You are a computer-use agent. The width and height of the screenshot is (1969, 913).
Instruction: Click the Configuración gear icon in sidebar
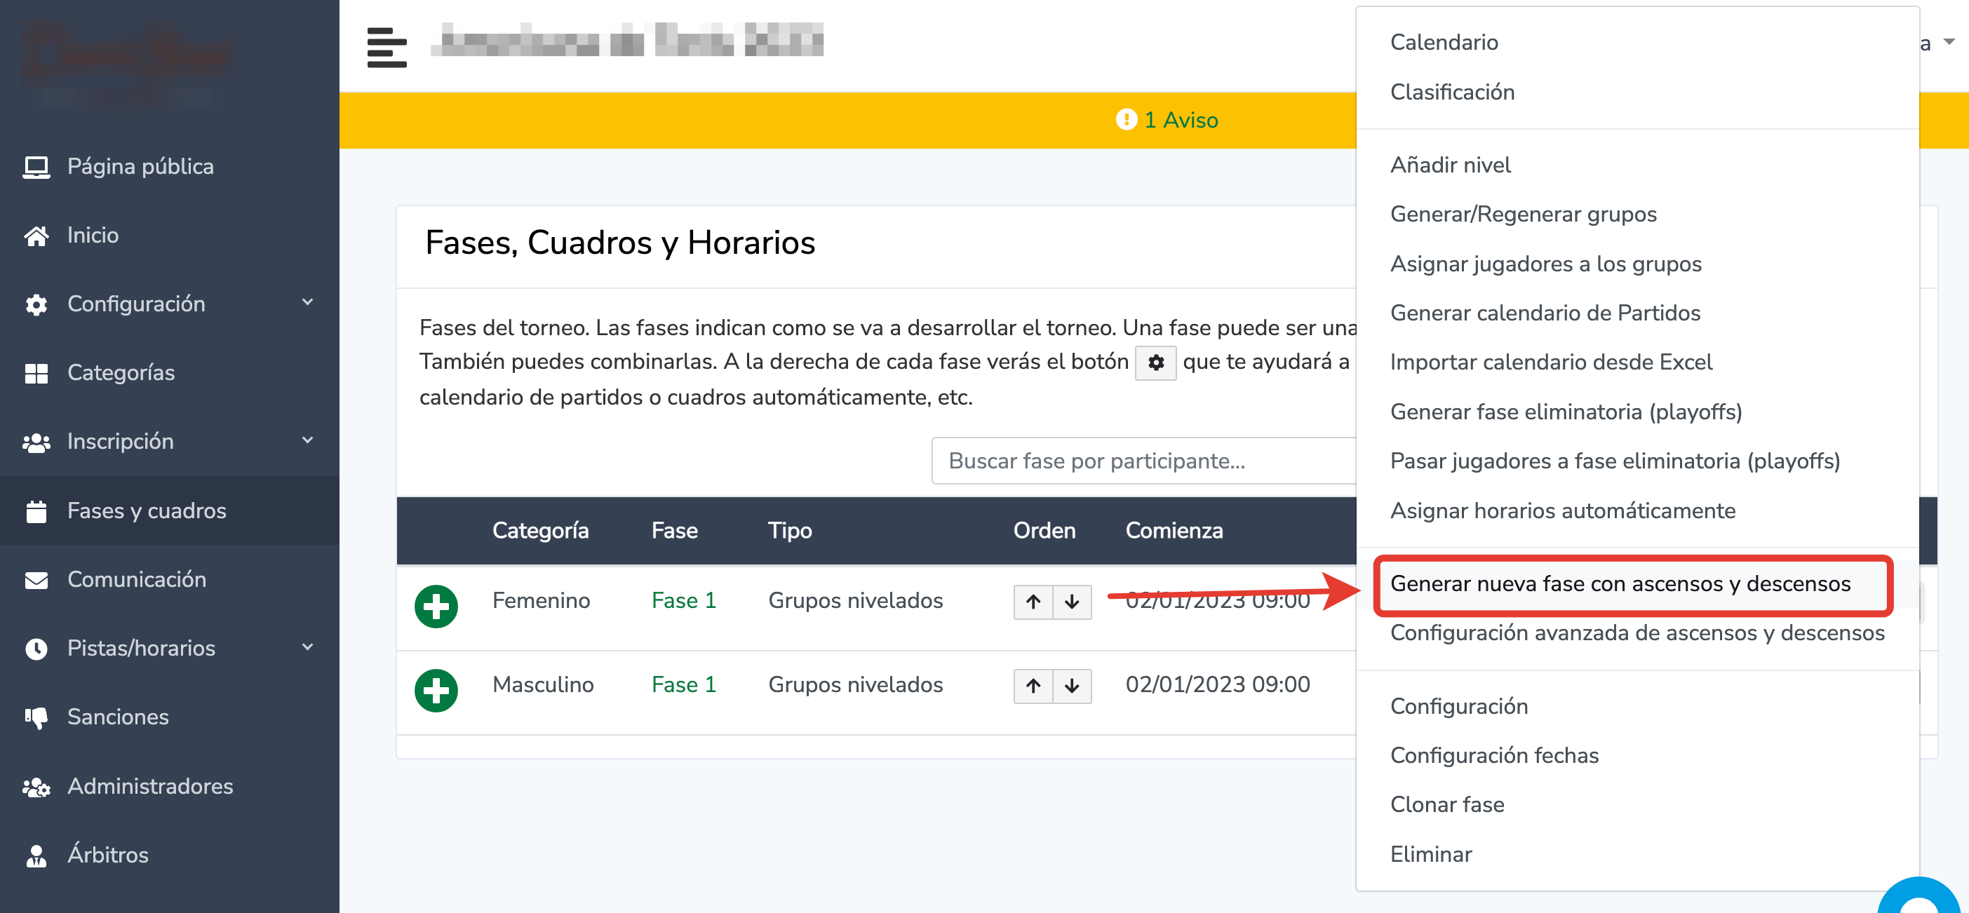point(36,304)
